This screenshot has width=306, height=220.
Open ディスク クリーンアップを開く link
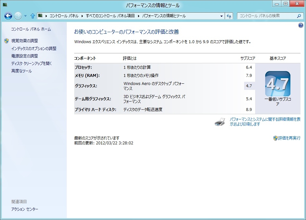(x=31, y=64)
